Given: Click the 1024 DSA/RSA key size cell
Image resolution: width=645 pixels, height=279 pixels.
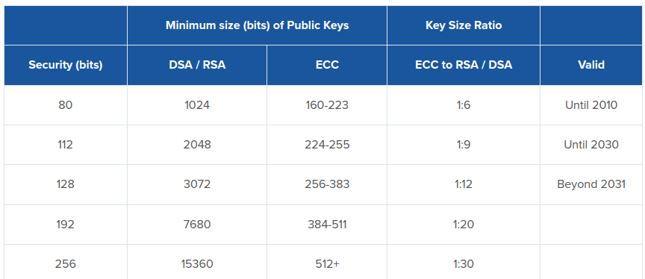Looking at the screenshot, I should [x=197, y=105].
